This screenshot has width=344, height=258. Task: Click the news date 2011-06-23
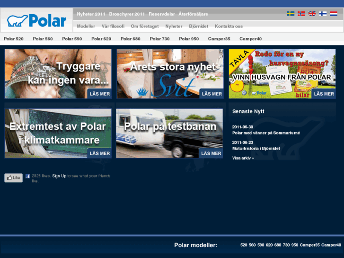point(243,142)
